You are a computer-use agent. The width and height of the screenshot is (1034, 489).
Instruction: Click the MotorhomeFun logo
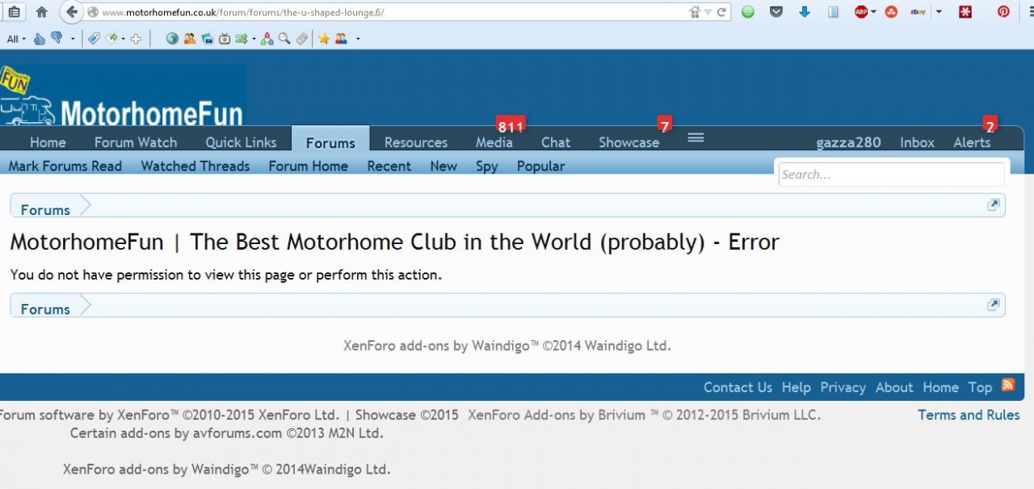(x=123, y=95)
